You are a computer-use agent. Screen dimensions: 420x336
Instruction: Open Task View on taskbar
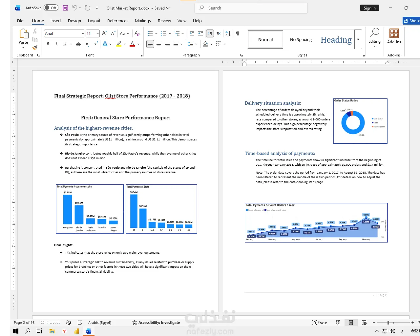[x=39, y=331]
